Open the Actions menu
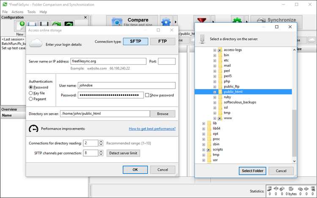 [x=17, y=12]
